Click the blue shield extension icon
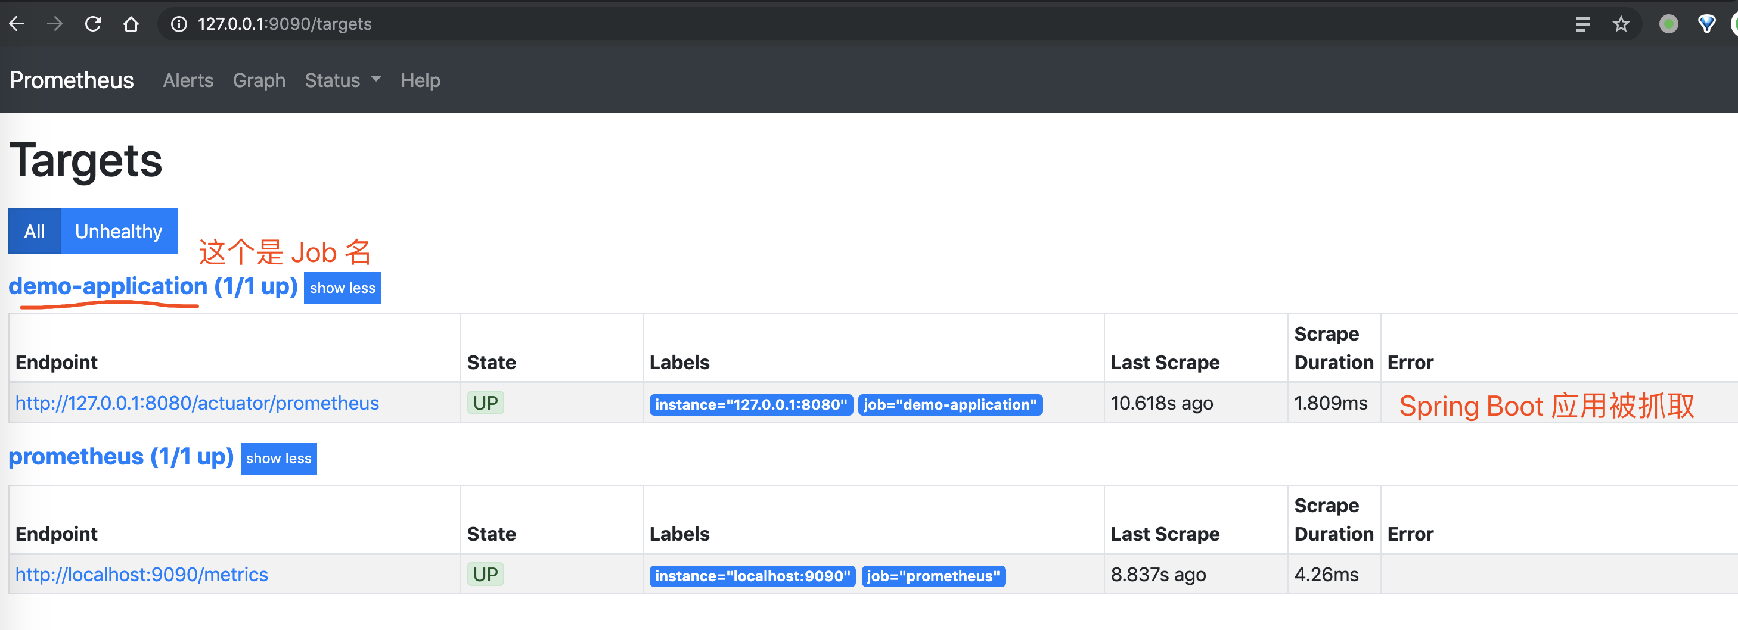The image size is (1738, 630). click(x=1706, y=24)
